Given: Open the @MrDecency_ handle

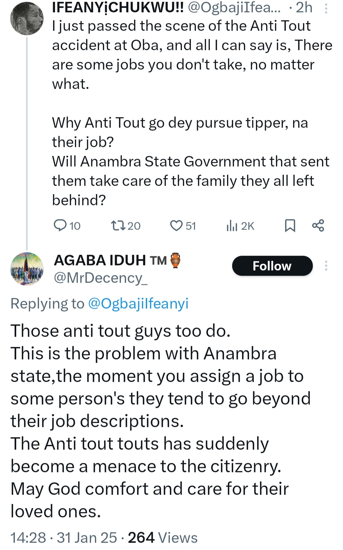Looking at the screenshot, I should coord(101,278).
